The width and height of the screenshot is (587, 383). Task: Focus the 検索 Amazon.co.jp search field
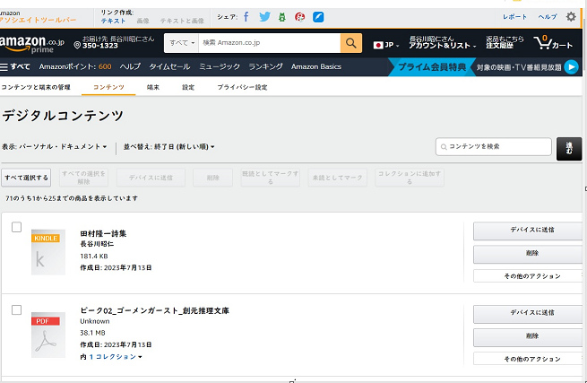tap(270, 43)
